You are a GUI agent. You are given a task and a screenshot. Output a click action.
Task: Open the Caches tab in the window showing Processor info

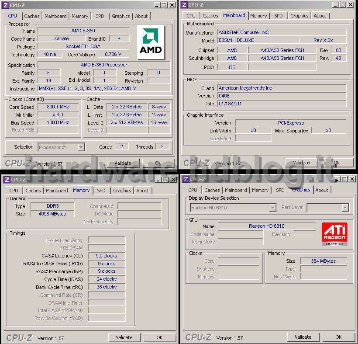32,16
